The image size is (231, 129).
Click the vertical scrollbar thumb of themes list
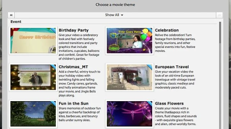click(220, 33)
